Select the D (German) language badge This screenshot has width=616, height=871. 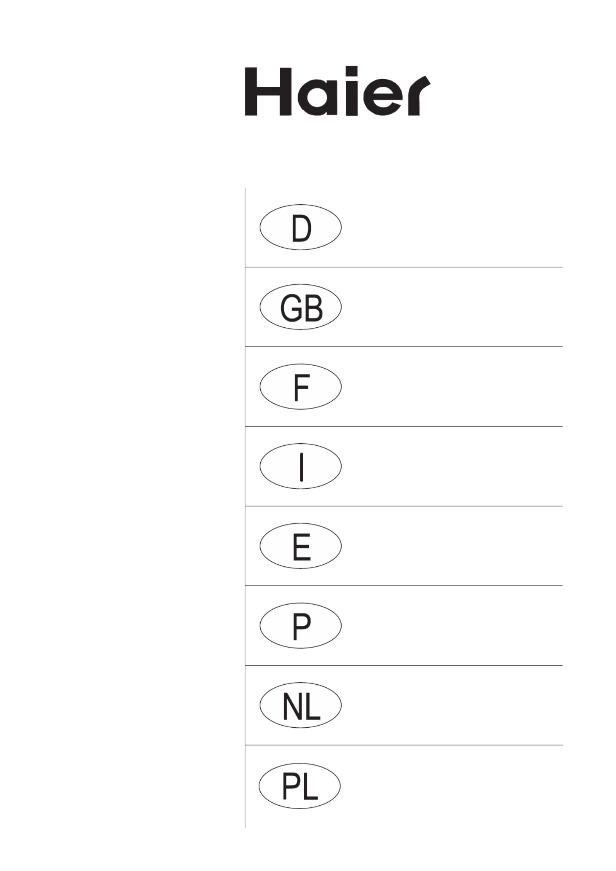point(300,227)
